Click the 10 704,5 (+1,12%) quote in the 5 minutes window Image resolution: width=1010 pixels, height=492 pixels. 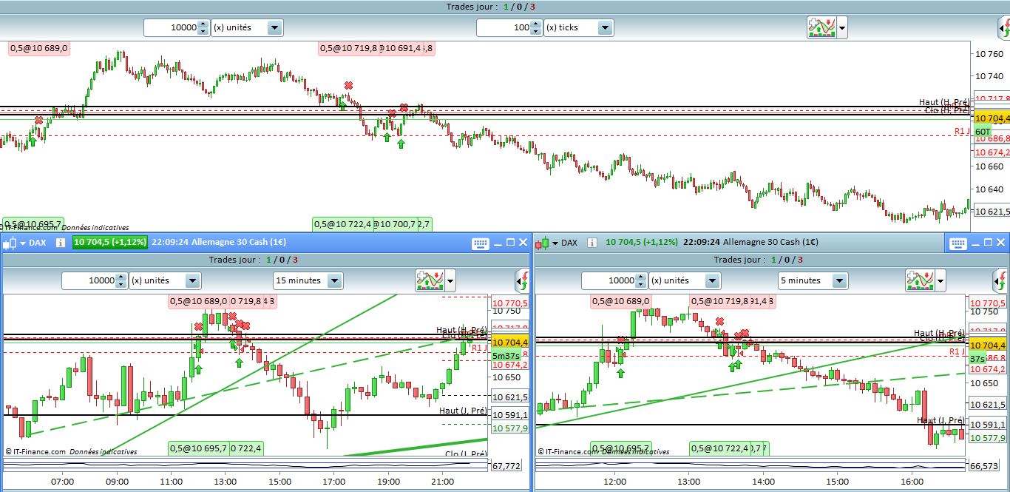point(641,242)
